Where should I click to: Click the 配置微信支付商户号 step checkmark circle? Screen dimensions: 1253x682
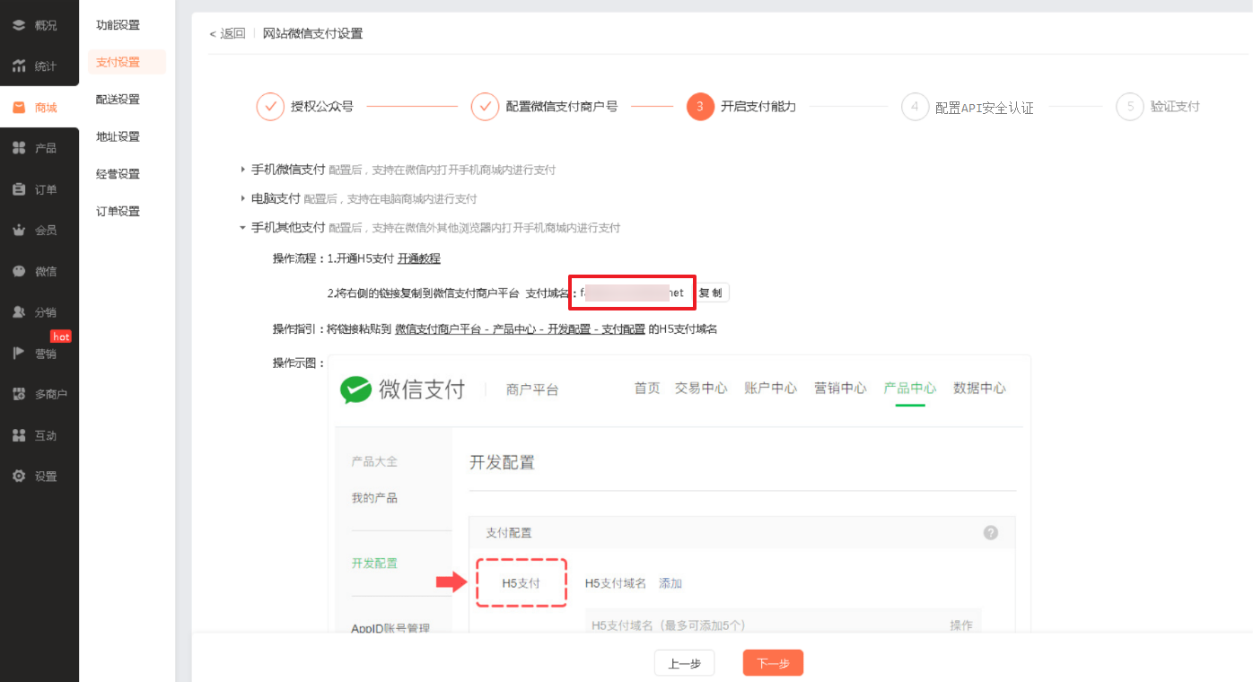tap(486, 106)
